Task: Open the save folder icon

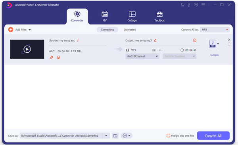Action: 115,135
